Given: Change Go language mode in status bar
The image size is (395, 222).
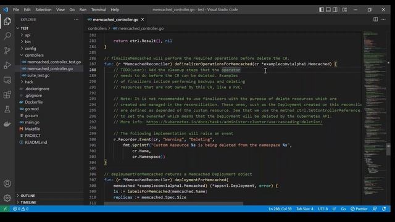Looking at the screenshot, I should point(343,209).
